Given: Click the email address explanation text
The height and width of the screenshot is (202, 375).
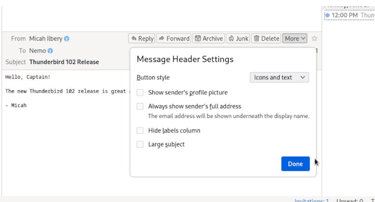Looking at the screenshot, I should click(x=229, y=116).
